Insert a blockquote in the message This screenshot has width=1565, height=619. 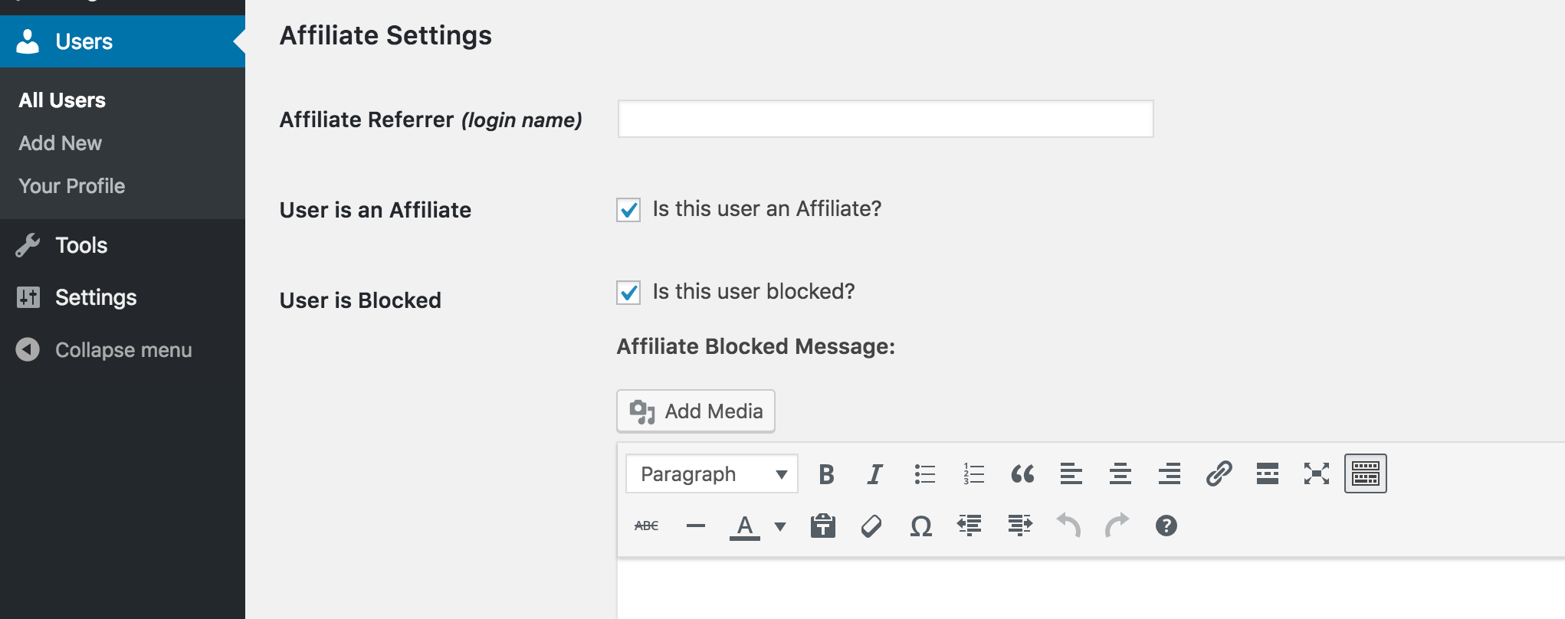[x=1022, y=474]
